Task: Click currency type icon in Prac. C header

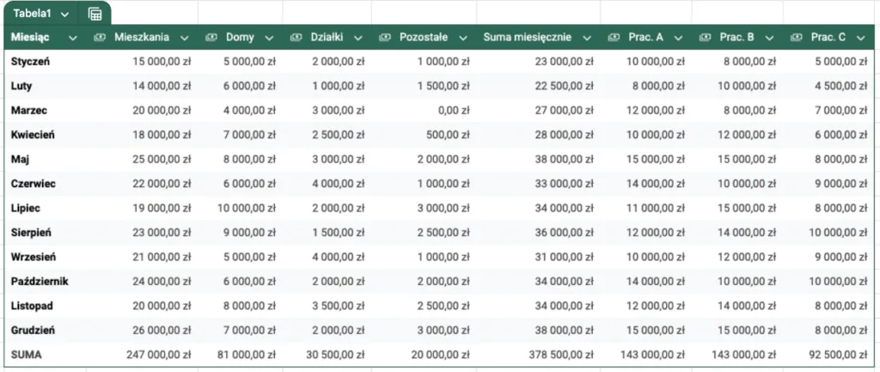Action: pos(796,38)
